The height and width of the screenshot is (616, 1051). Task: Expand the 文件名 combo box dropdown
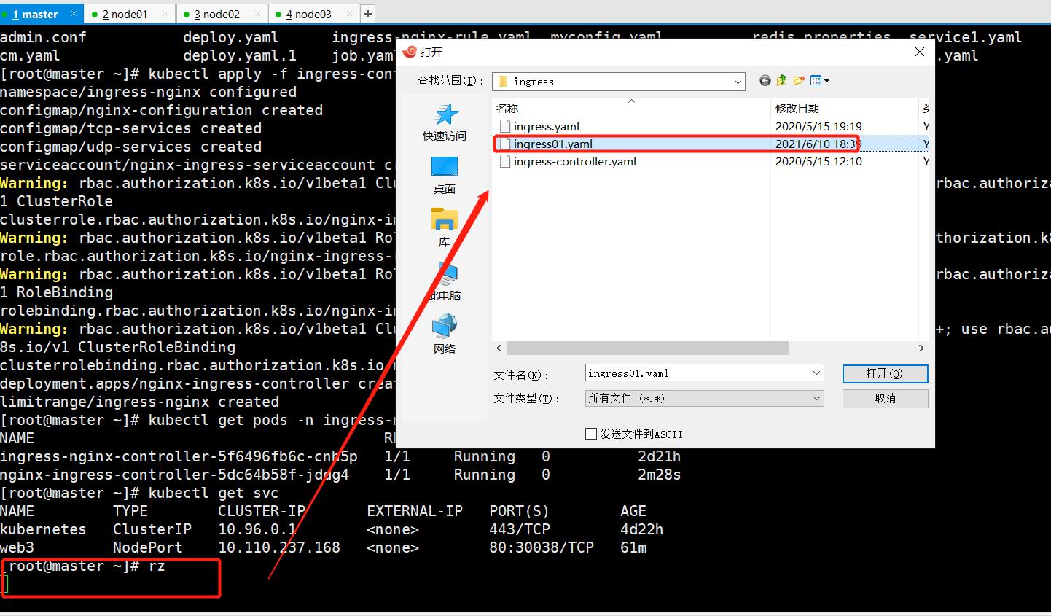point(816,373)
